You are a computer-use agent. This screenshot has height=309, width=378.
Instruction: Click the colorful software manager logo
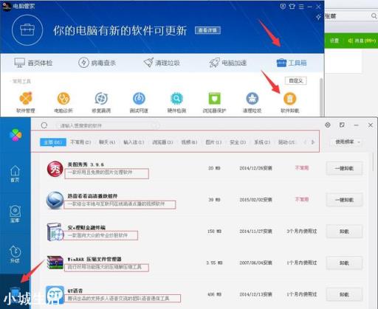16,135
